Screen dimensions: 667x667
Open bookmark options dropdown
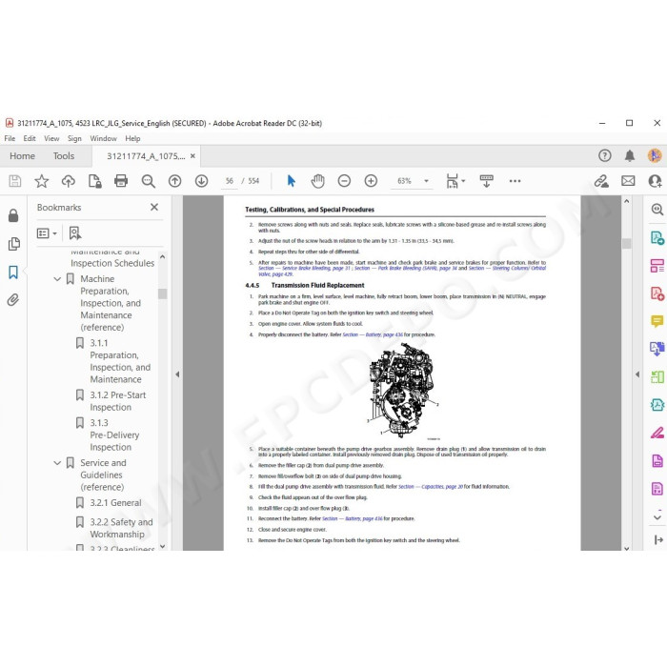47,233
